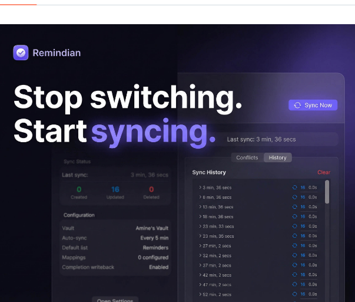
Task: Click the 'Sync Status' section label
Action: click(77, 162)
